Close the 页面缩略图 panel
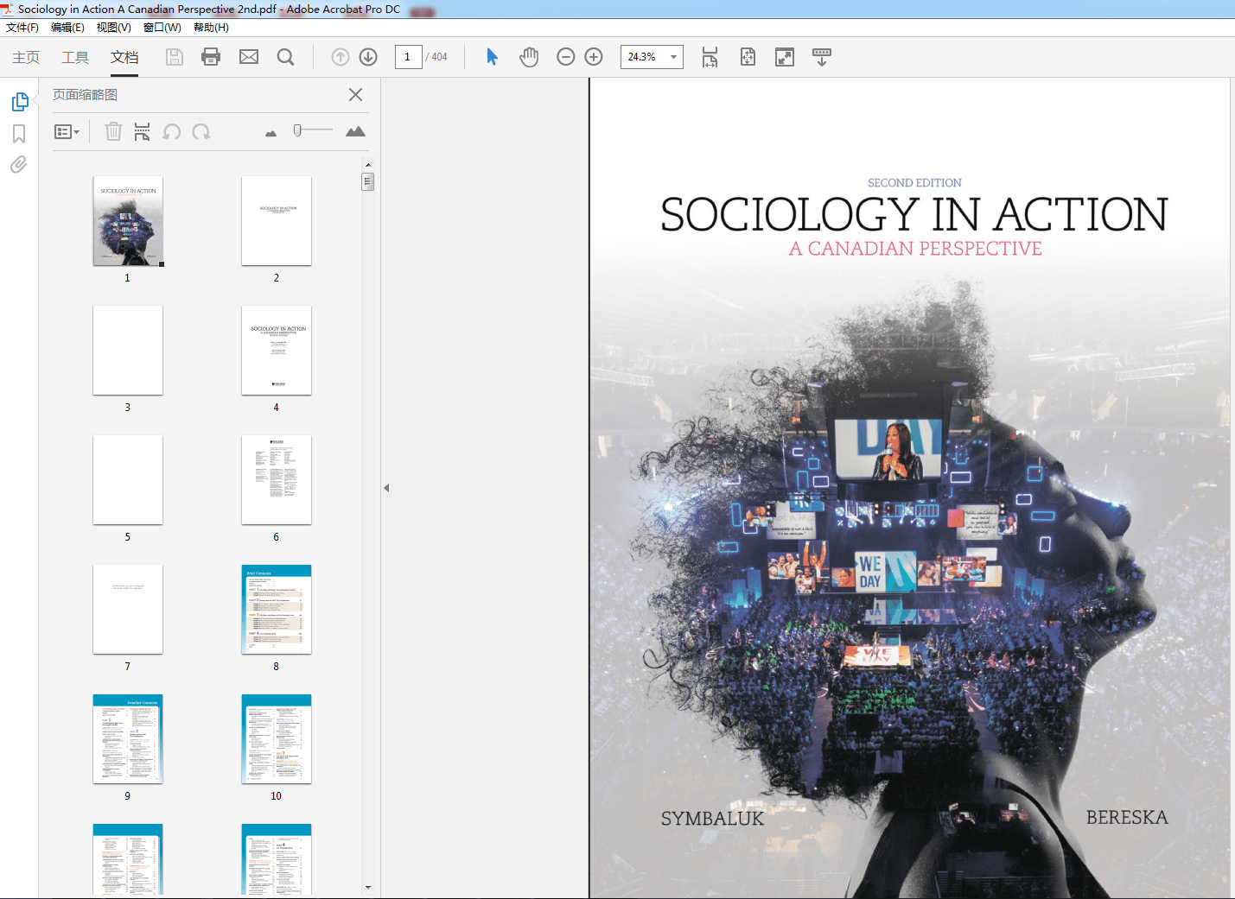This screenshot has width=1235, height=899. tap(355, 94)
